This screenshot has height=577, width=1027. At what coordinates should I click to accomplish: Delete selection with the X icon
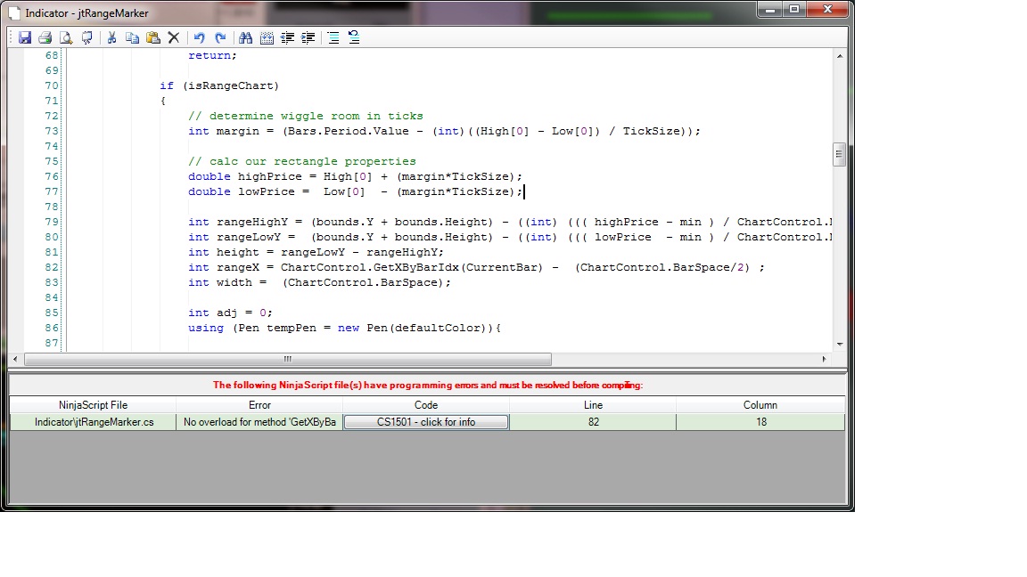(x=174, y=38)
